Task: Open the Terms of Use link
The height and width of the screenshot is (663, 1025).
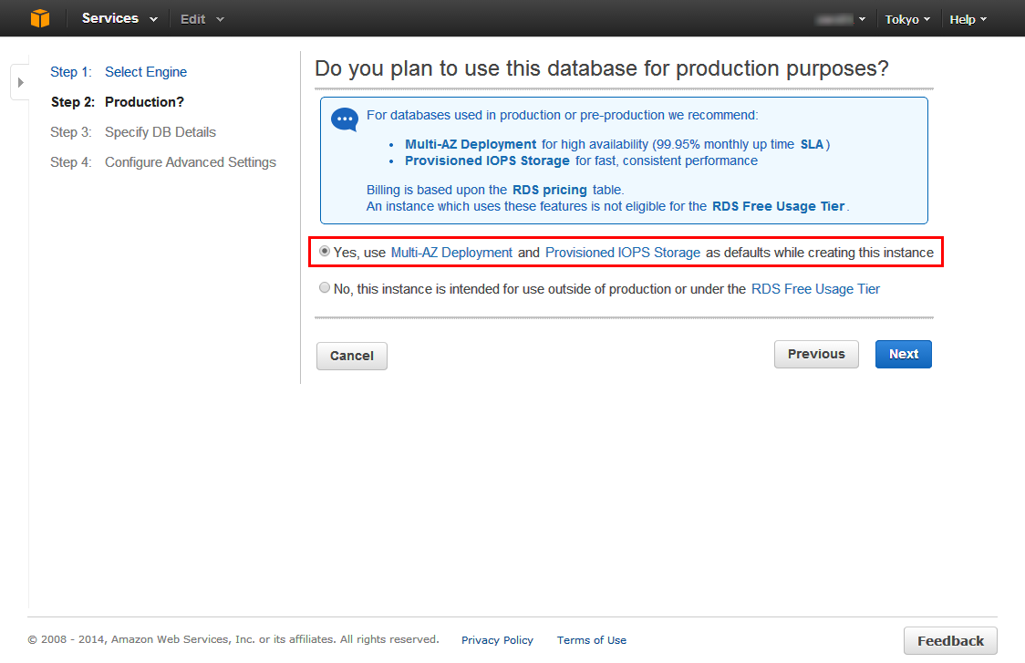Action: tap(592, 640)
